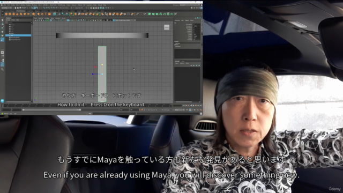343x193 pixels.
Task: Open the Modeling menu set dropdown
Action: [x=6, y=8]
